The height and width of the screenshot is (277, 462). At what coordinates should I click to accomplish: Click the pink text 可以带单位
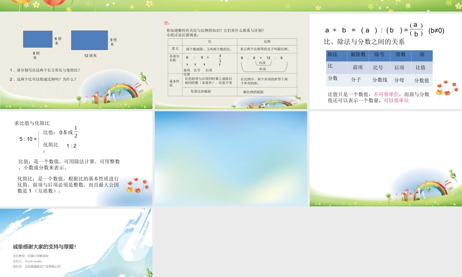(396, 100)
